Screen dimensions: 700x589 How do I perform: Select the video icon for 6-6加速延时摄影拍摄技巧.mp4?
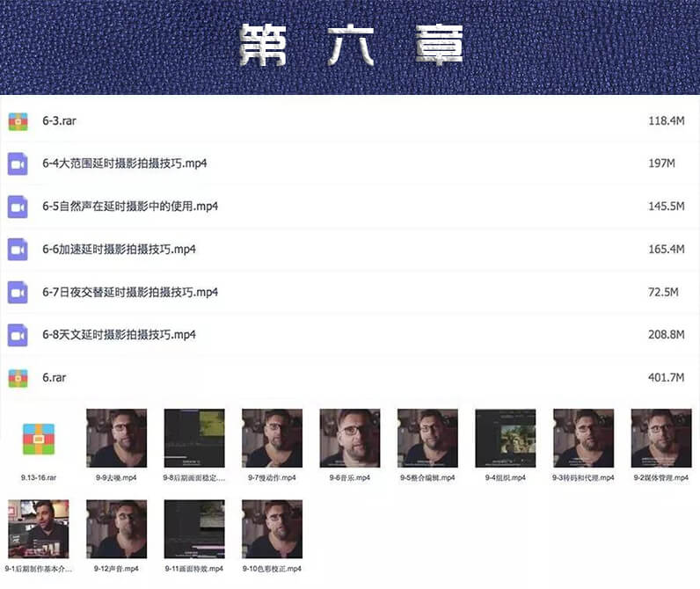pos(18,250)
